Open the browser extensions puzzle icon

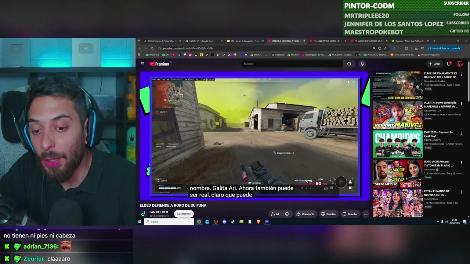(406, 48)
